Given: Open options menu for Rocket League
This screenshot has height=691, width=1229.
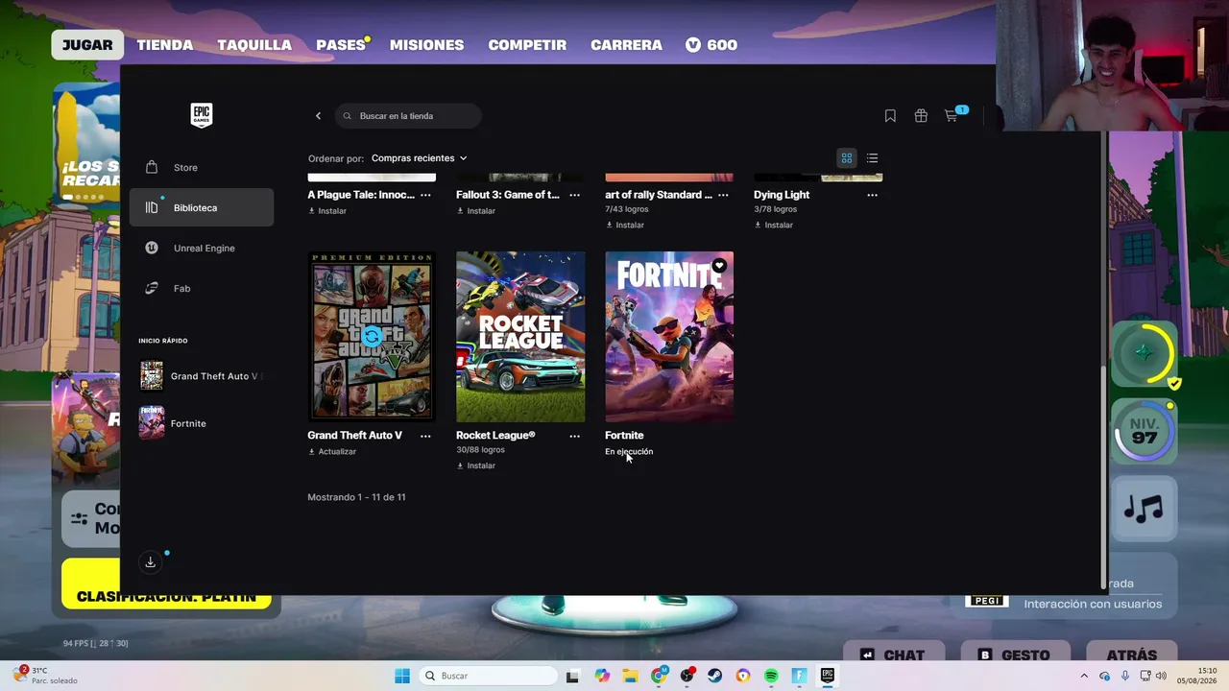Looking at the screenshot, I should point(574,436).
